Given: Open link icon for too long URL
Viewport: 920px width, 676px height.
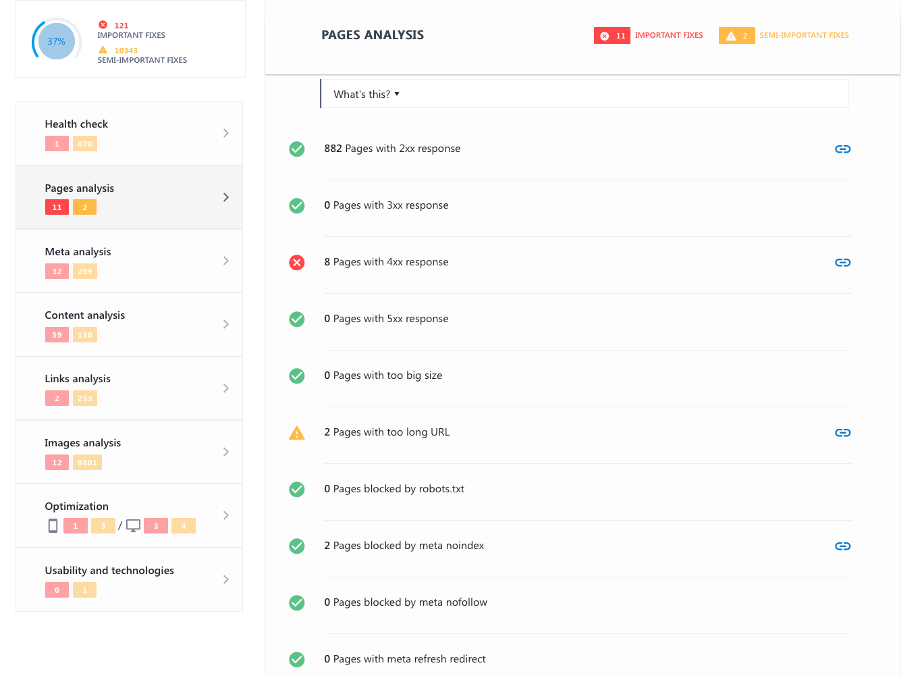Looking at the screenshot, I should pos(842,433).
